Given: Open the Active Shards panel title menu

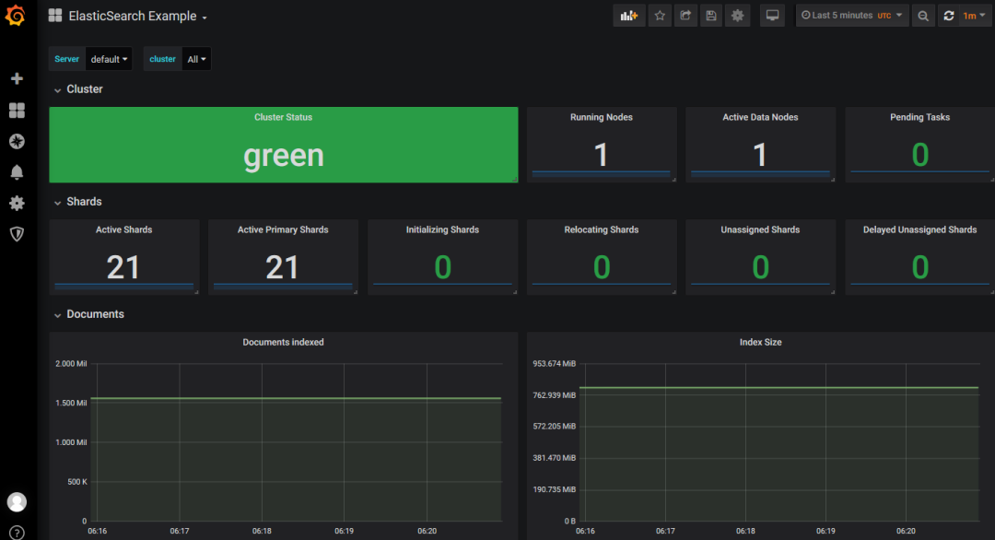Looking at the screenshot, I should pyautogui.click(x=123, y=229).
